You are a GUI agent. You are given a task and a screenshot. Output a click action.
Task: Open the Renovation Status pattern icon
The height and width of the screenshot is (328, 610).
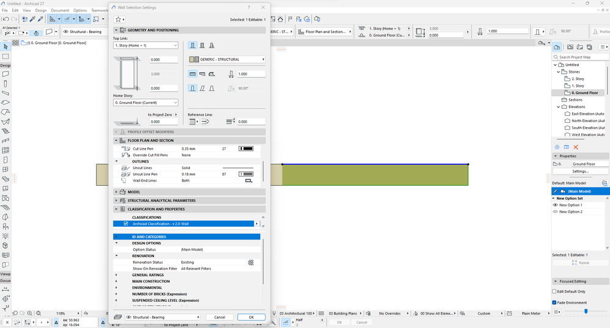pos(251,263)
